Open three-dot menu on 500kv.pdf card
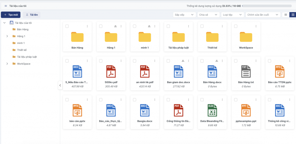296x144 pixels. click(121, 61)
